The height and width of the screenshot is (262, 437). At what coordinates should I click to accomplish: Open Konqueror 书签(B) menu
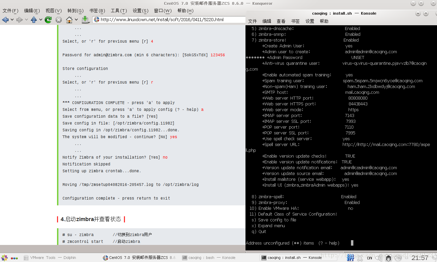pyautogui.click(x=97, y=11)
